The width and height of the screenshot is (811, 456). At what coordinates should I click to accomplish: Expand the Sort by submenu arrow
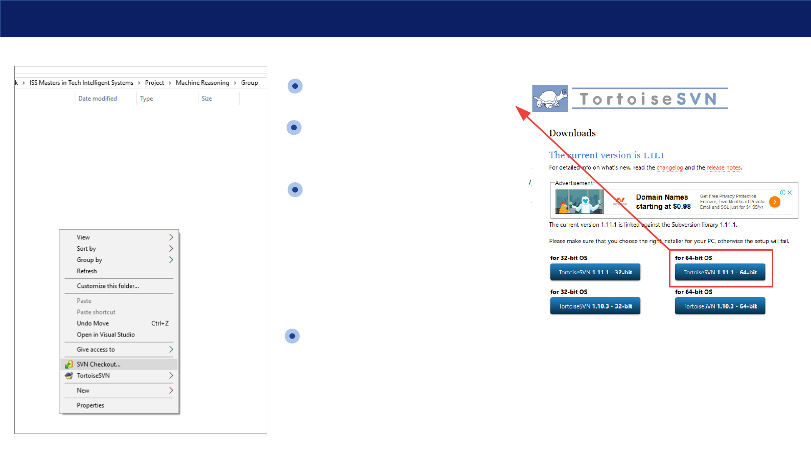(171, 249)
